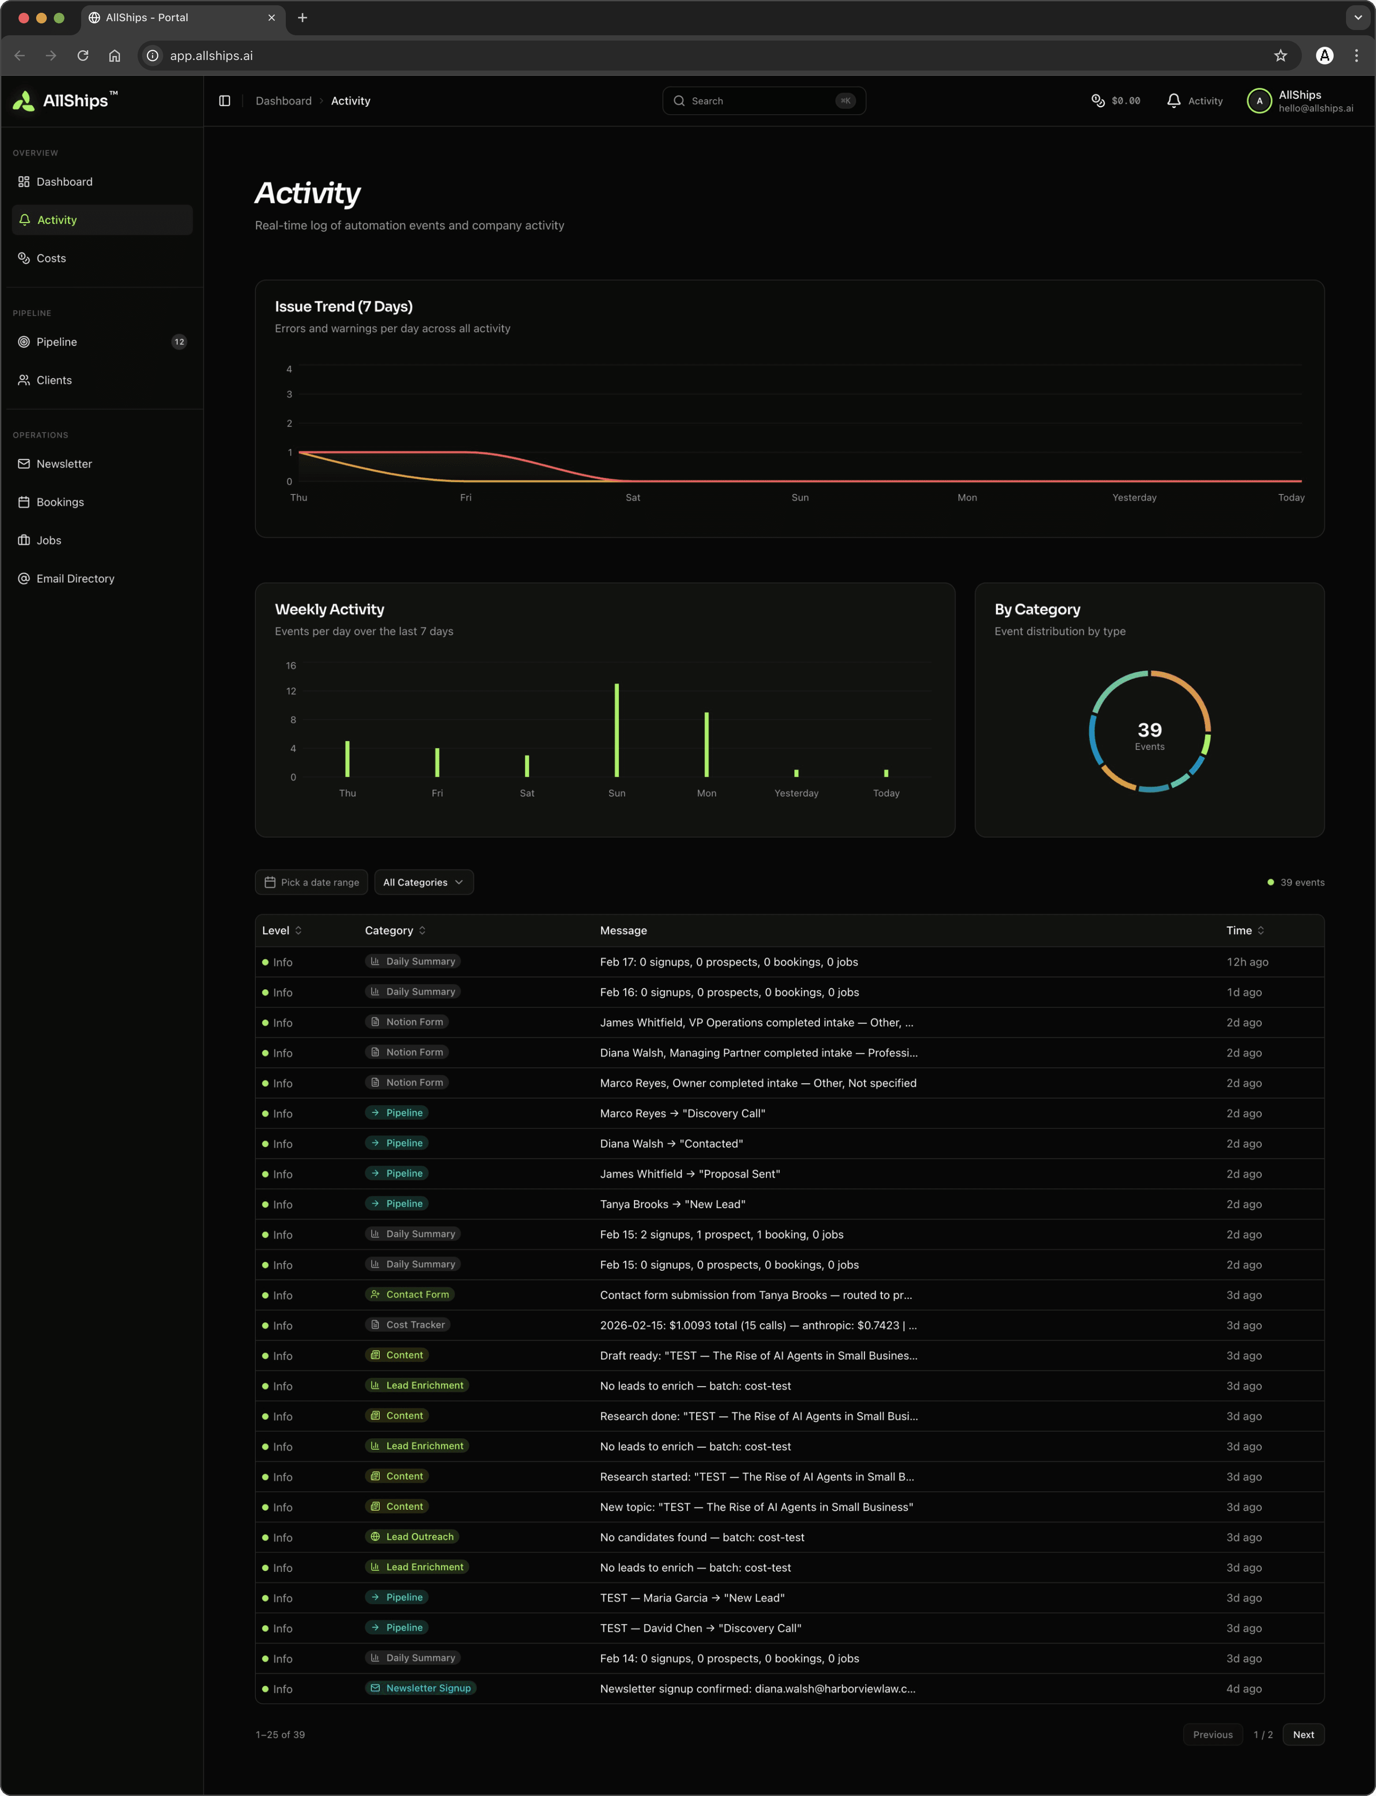
Task: Sort table by Category column arrows
Action: point(423,930)
